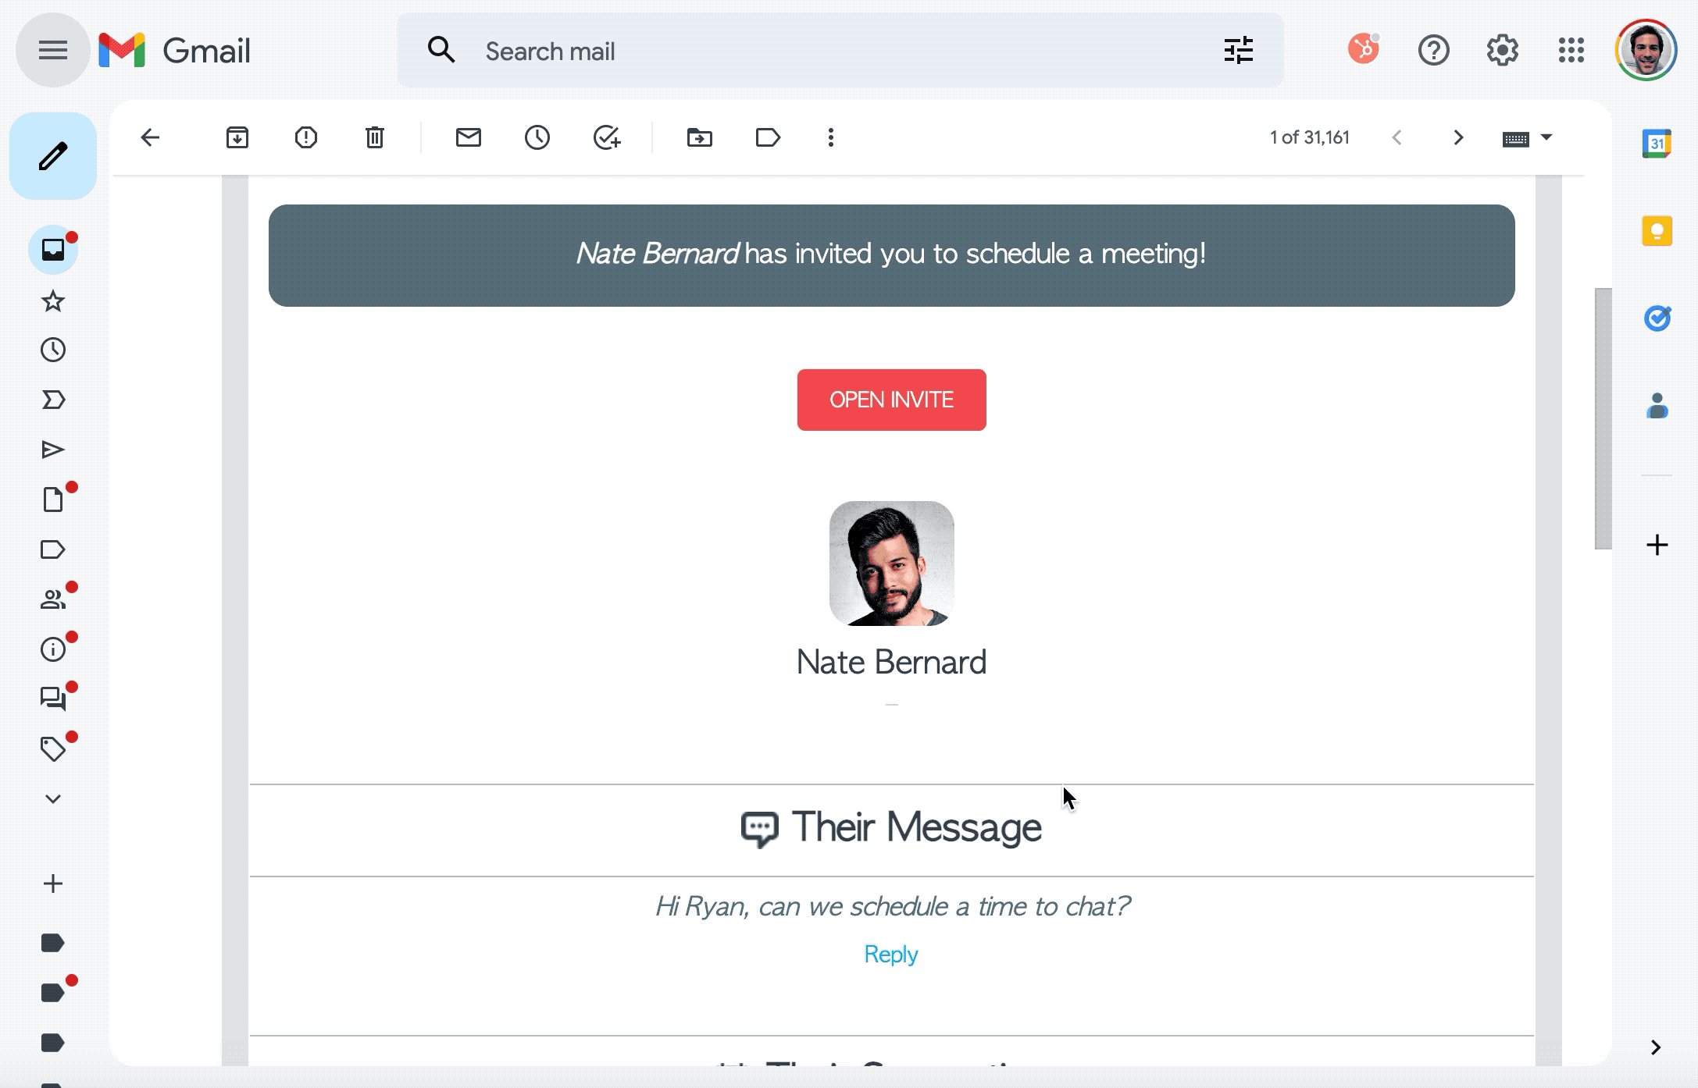The image size is (1698, 1088).
Task: Expand the More labels chevron in the sidebar
Action: [x=53, y=798]
